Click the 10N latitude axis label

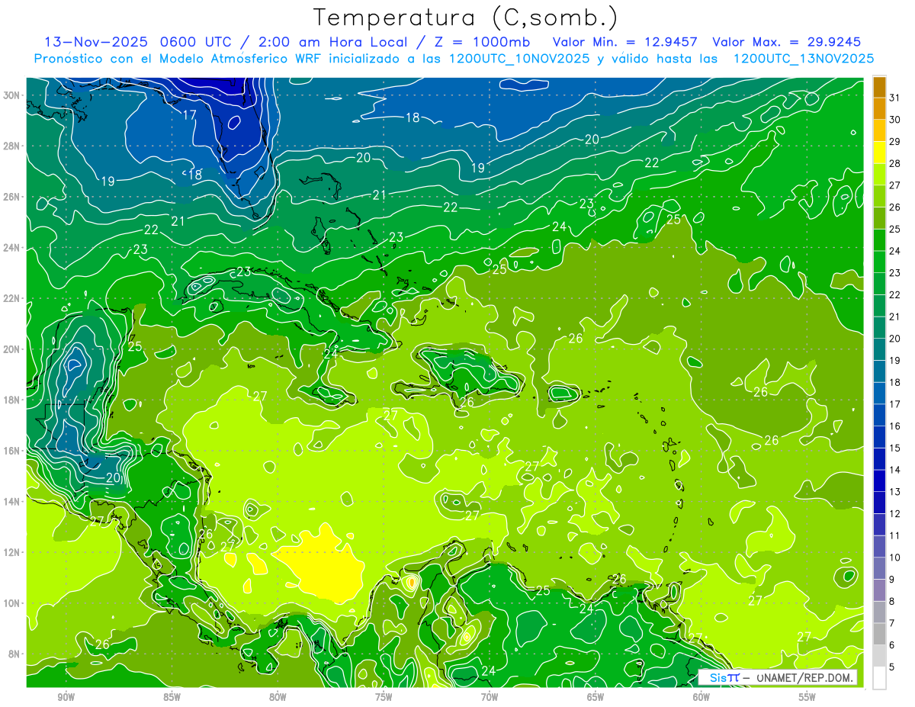point(13,603)
